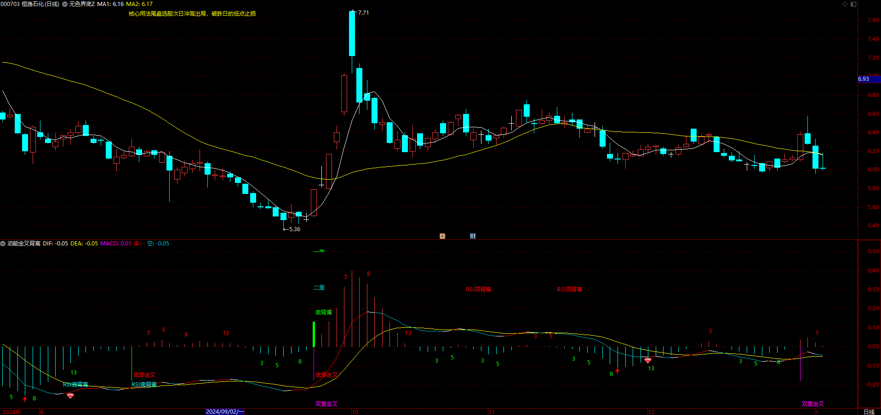The image size is (881, 415).
Task: Click the 日线 period button
Action: pyautogui.click(x=869, y=412)
